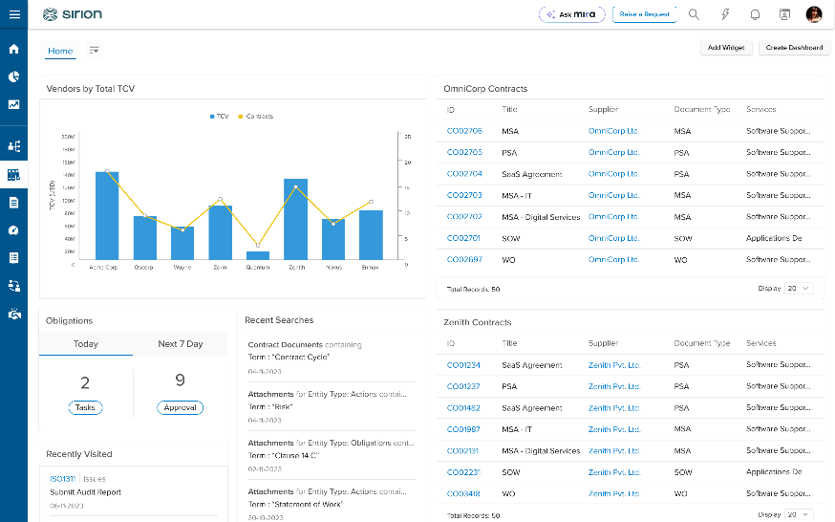This screenshot has height=522, width=835.
Task: Open the pie chart reports icon
Action: (x=13, y=76)
